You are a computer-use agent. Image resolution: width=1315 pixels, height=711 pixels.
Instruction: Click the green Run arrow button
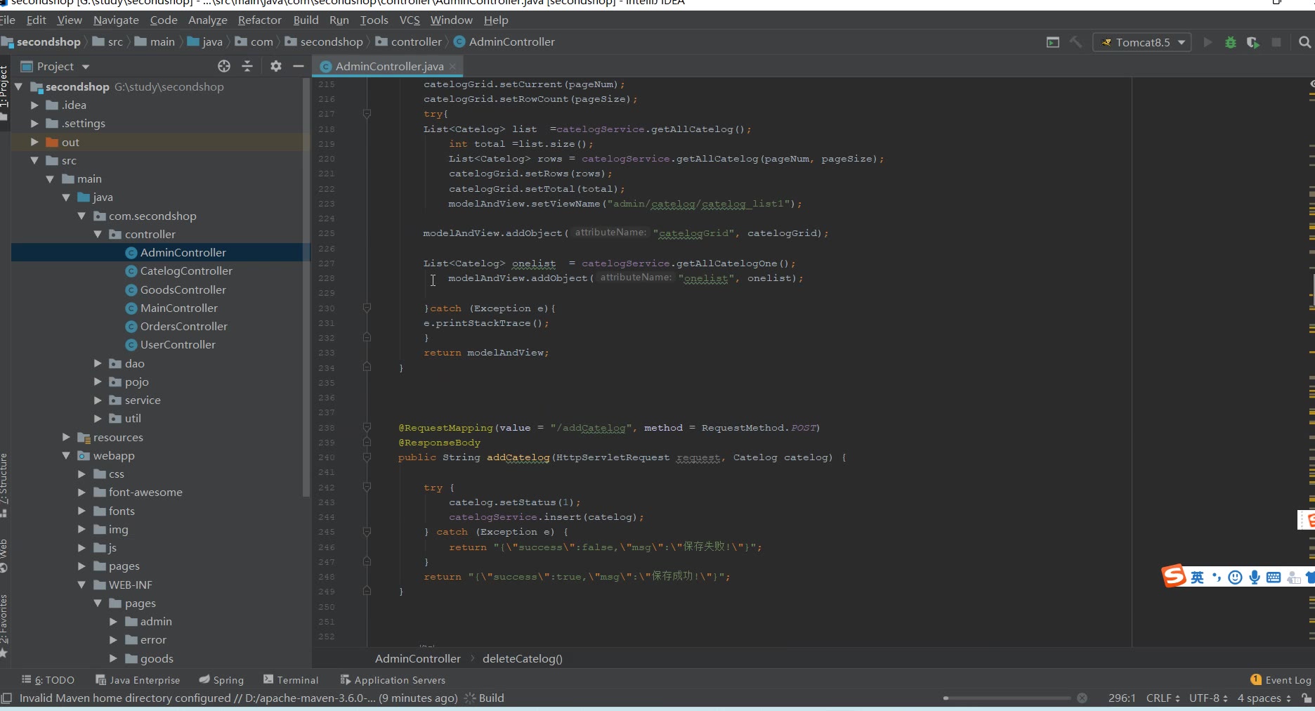tap(1208, 42)
